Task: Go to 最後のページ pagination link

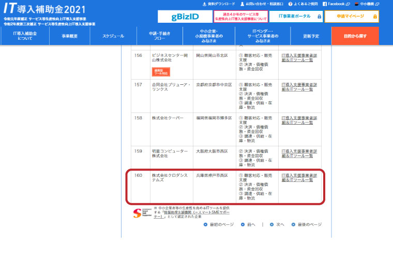Action: 307,224
